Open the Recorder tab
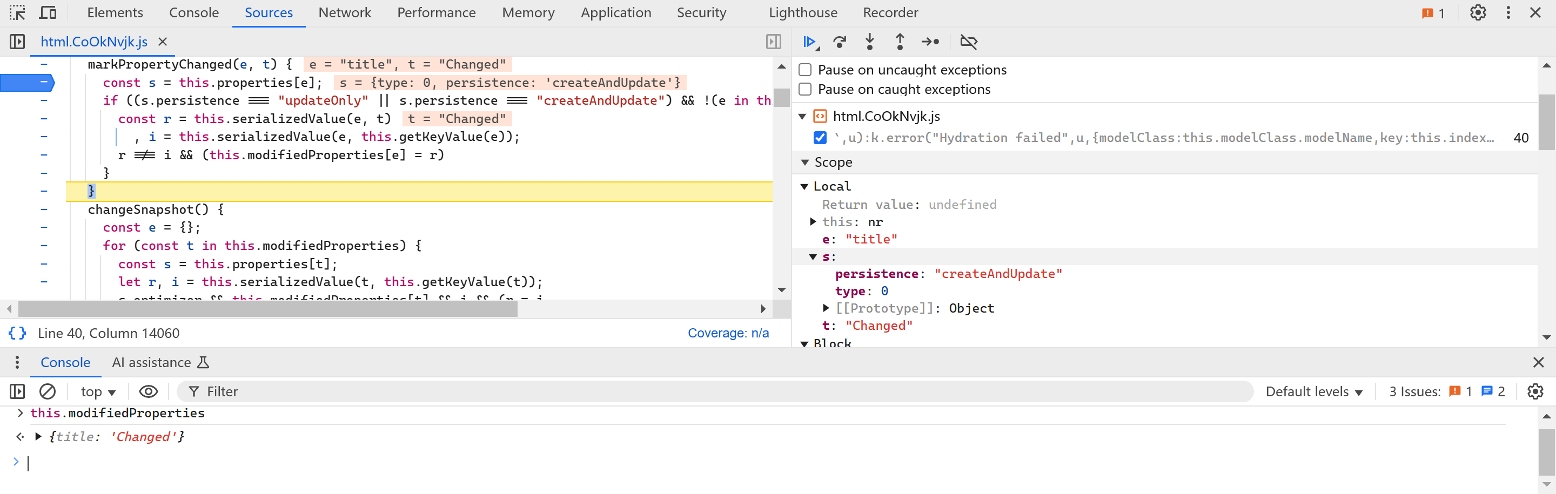 pos(890,12)
